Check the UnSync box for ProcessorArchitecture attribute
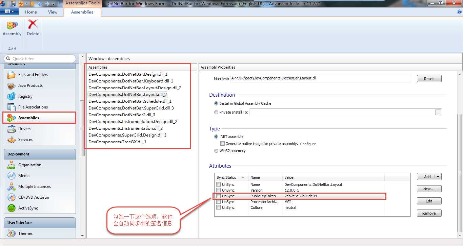Image resolution: width=463 pixels, height=246 pixels. (219, 202)
